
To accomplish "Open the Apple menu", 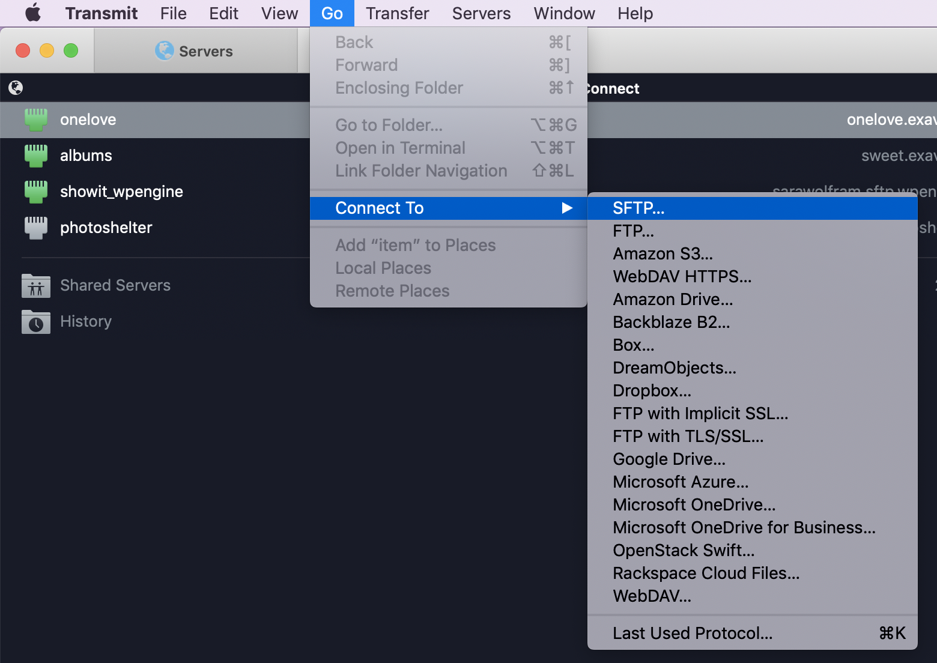I will pos(33,13).
